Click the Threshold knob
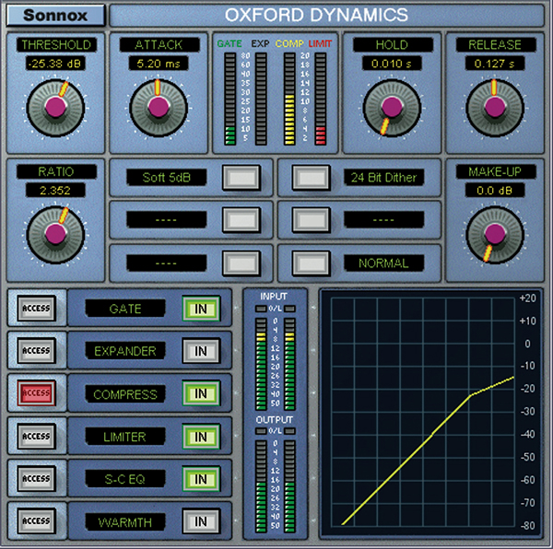 pyautogui.click(x=55, y=107)
